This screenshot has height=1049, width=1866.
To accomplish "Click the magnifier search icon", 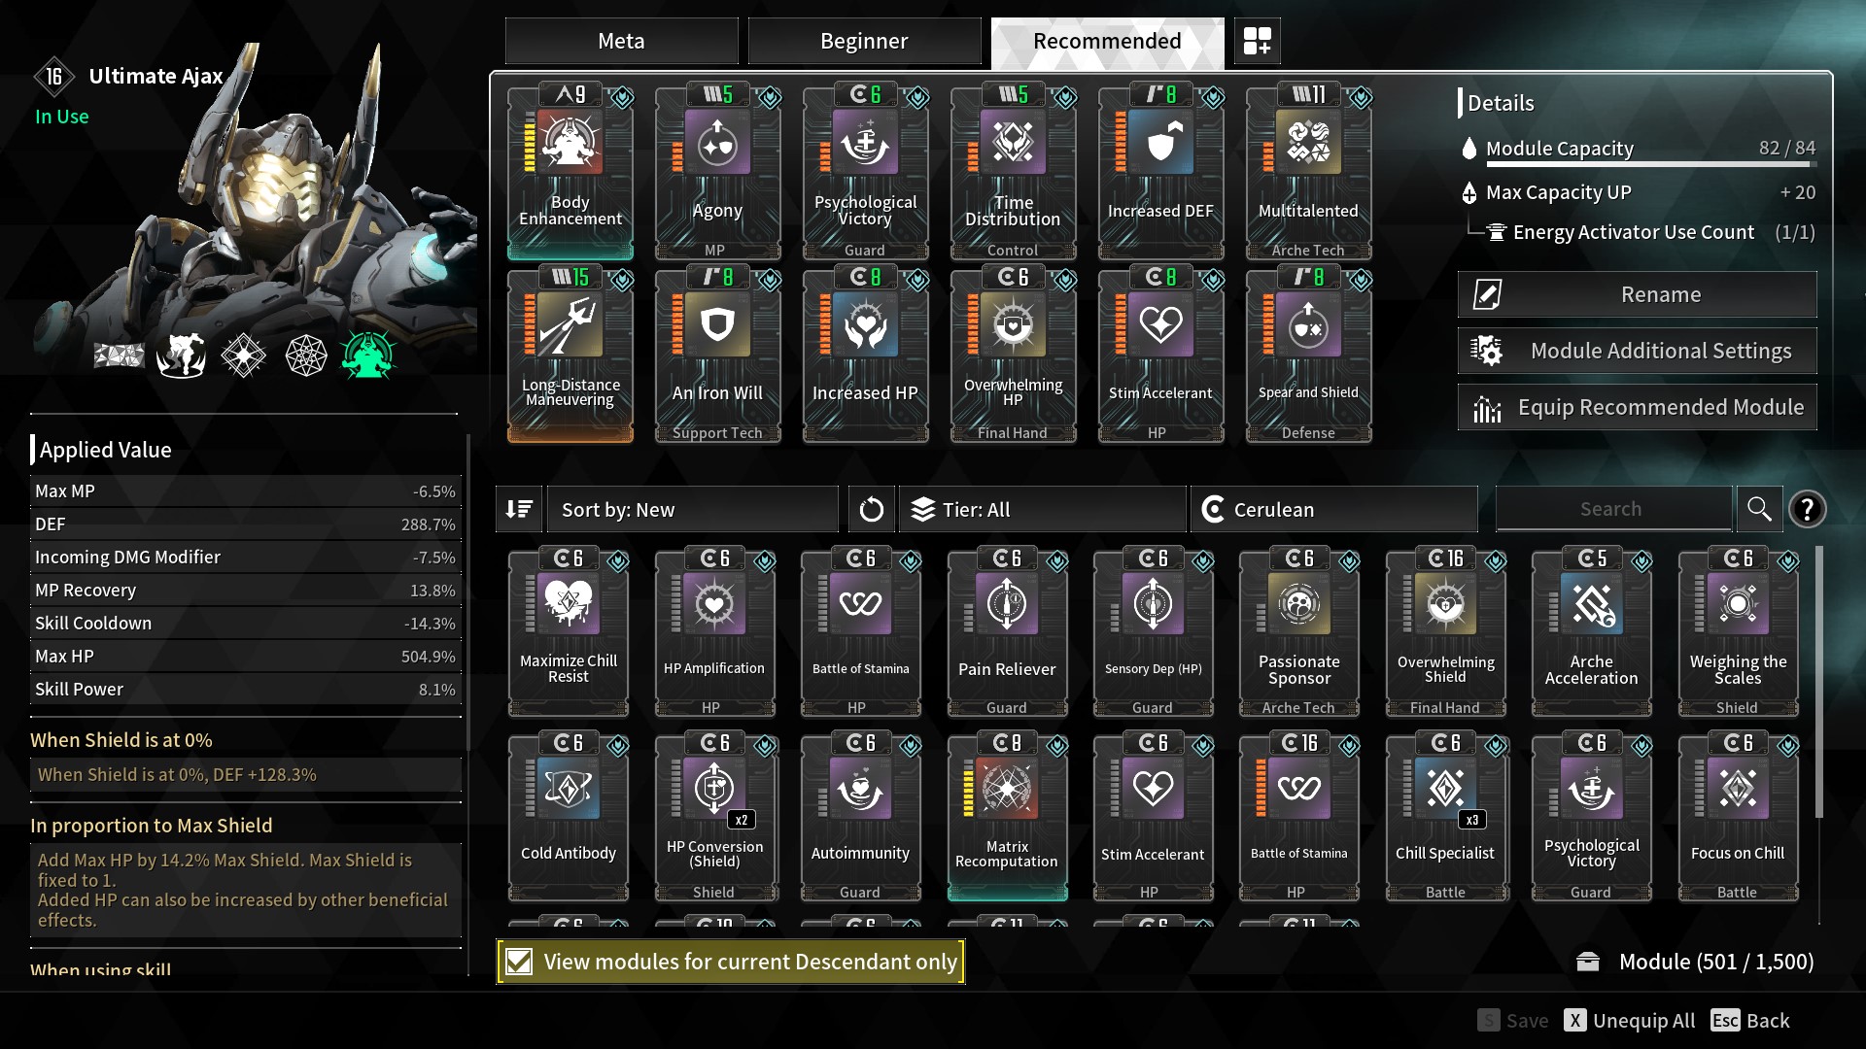I will click(1759, 509).
